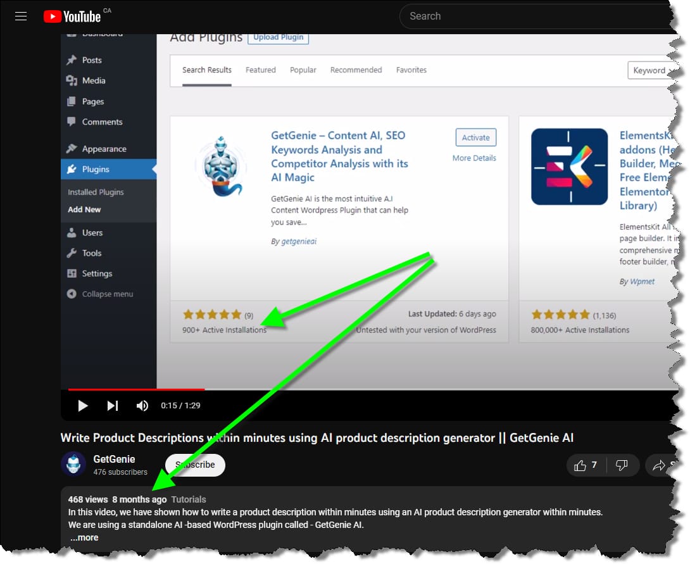Open Users in WordPress sidebar

(92, 232)
